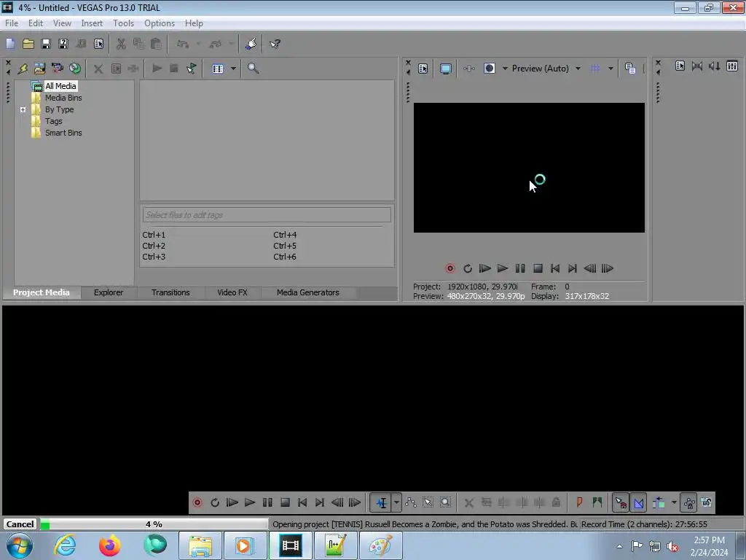The height and width of the screenshot is (560, 746).
Task: Click Go to Start in preview transport
Action: coord(554,268)
